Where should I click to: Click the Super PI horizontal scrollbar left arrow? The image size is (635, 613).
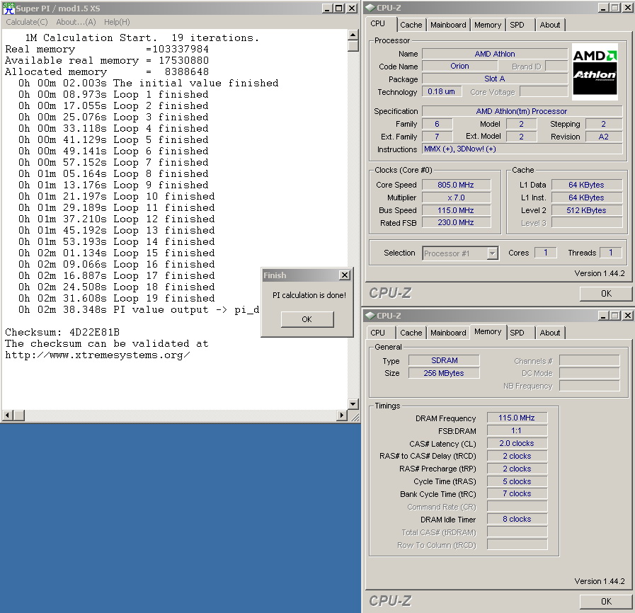[8, 416]
